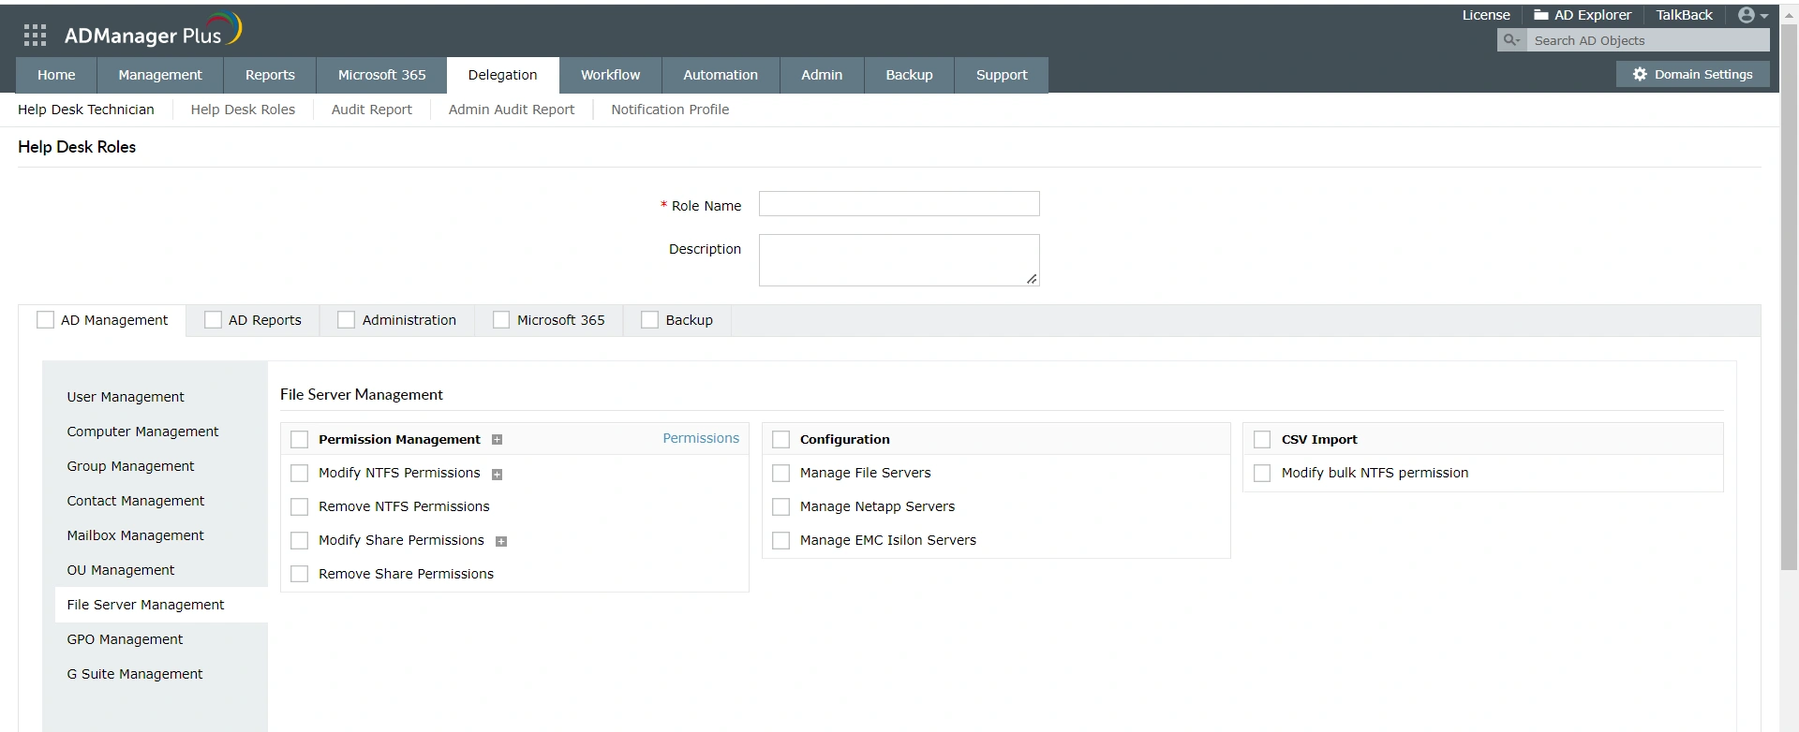
Task: Click the AD Explorer folder icon
Action: (x=1540, y=15)
